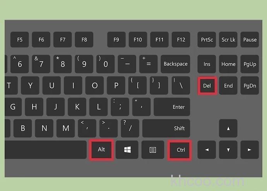Click the right arrow key
This screenshot has height=191, width=267.
[x=250, y=150]
